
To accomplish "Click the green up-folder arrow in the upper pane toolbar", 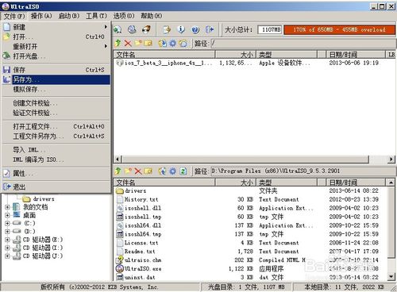I will [118, 43].
